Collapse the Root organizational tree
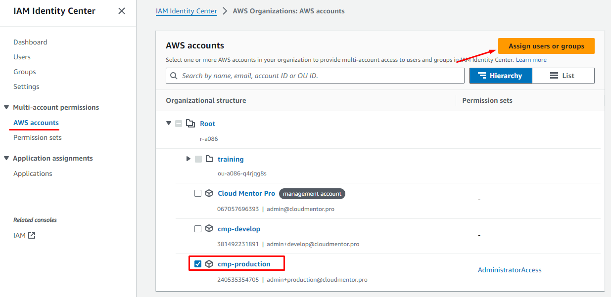Image resolution: width=611 pixels, height=297 pixels. coord(169,124)
